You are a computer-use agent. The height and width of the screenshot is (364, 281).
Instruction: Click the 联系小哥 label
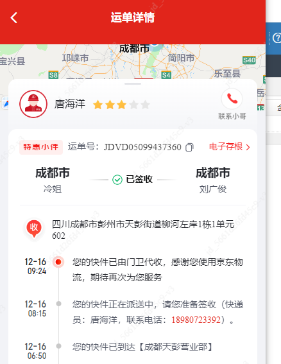[232, 116]
